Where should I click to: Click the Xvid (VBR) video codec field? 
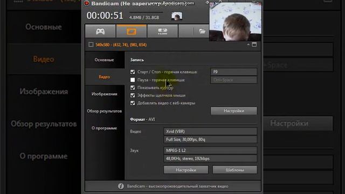pos(210,131)
